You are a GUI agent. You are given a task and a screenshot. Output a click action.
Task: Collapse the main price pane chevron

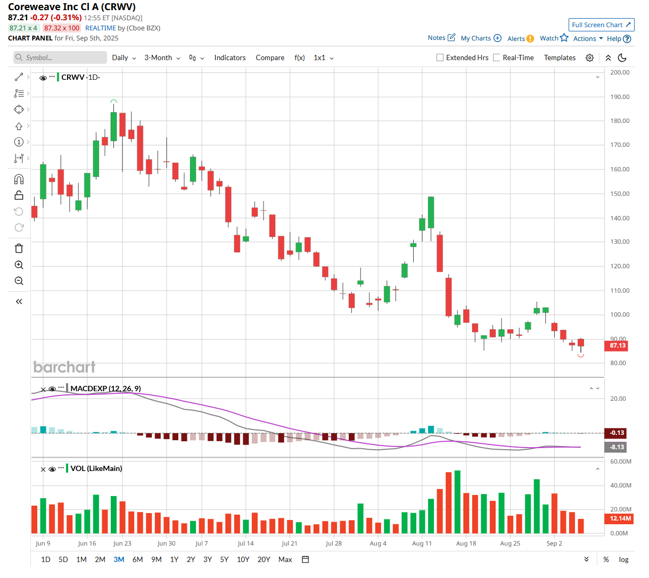coord(597,77)
